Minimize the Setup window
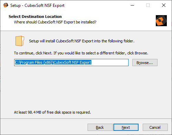172x135 pixels. pyautogui.click(x=132, y=5)
